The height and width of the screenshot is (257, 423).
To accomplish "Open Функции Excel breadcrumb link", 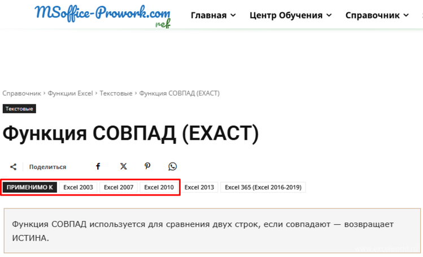I will pos(70,94).
